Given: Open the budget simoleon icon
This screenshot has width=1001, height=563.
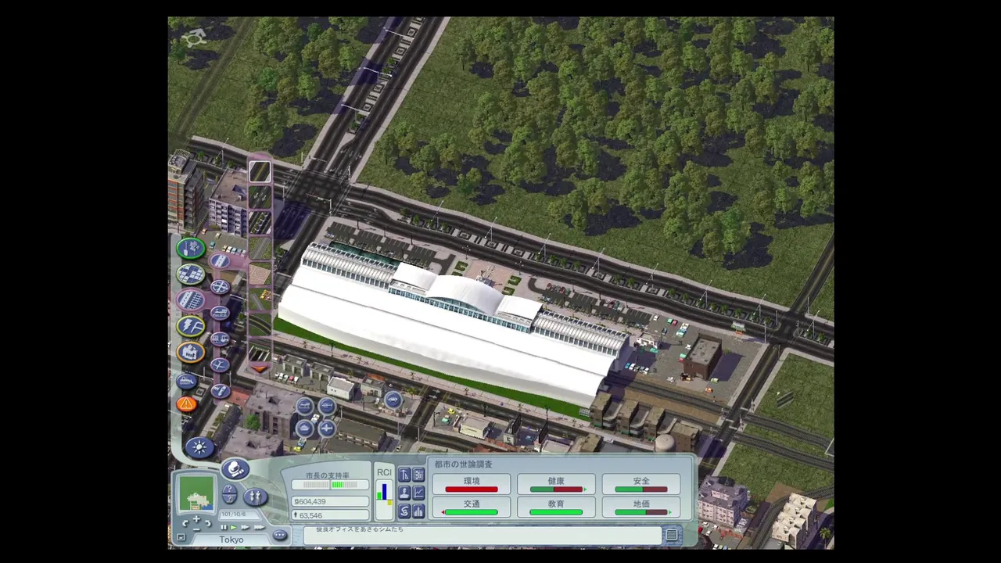Looking at the screenshot, I should (x=404, y=511).
